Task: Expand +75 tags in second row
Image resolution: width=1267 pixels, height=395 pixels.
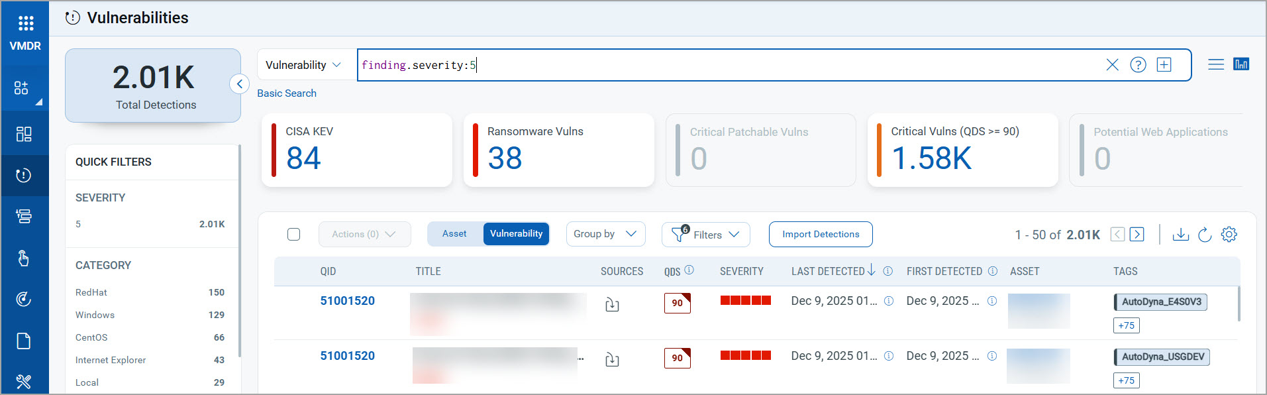Action: click(x=1127, y=380)
